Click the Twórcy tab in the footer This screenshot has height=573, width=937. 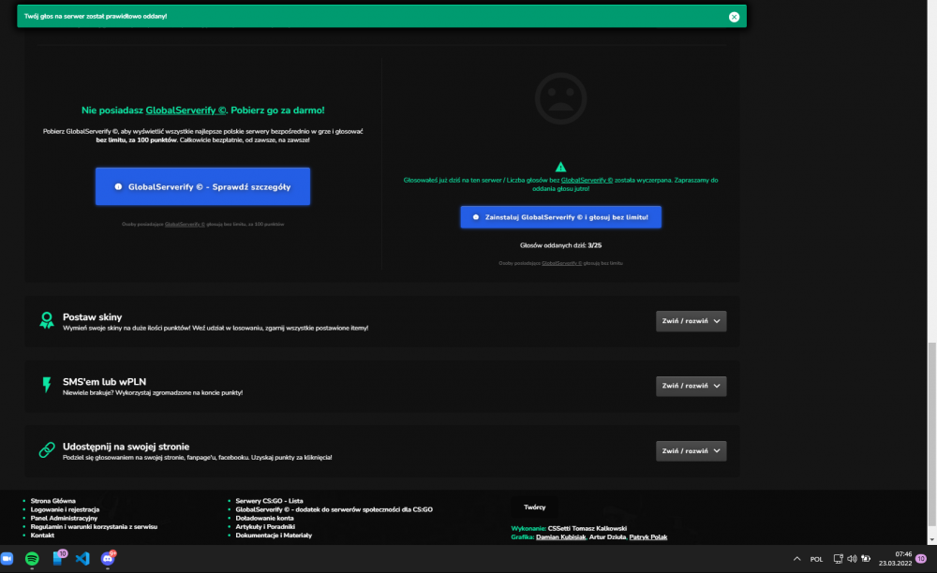click(x=535, y=507)
